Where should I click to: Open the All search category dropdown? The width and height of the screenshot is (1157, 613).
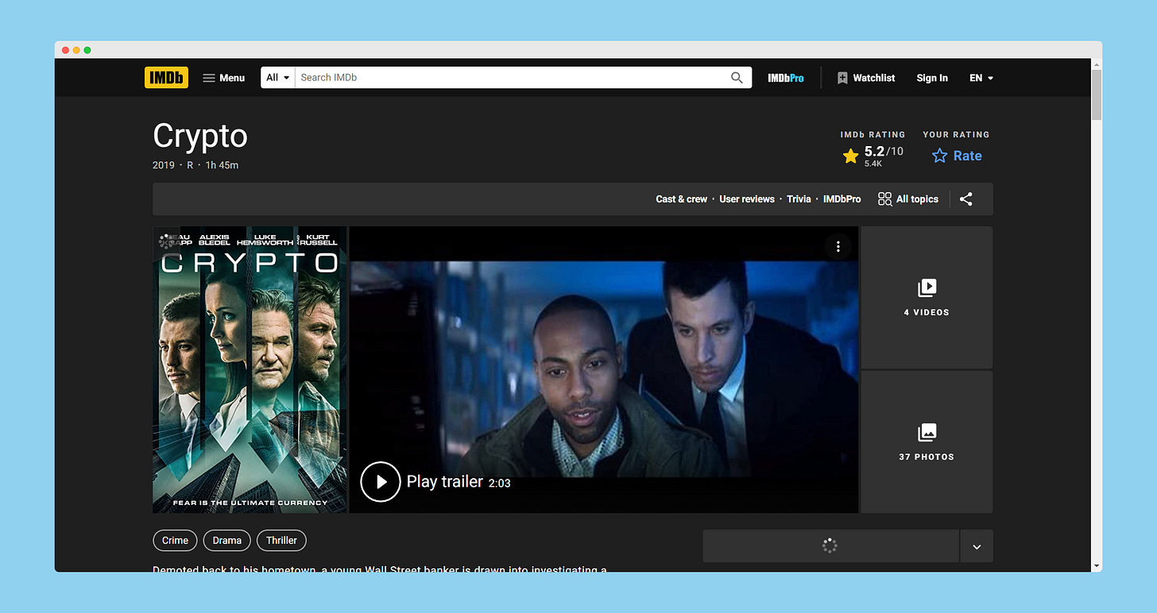coord(278,78)
